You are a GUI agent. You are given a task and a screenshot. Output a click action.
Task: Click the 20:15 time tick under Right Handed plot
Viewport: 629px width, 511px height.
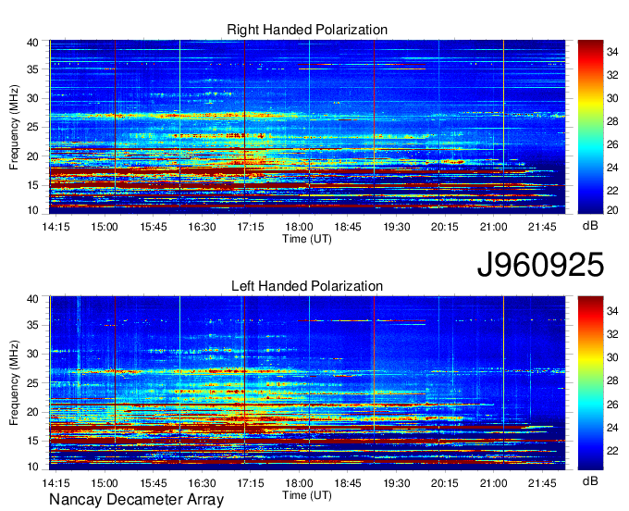445,227
